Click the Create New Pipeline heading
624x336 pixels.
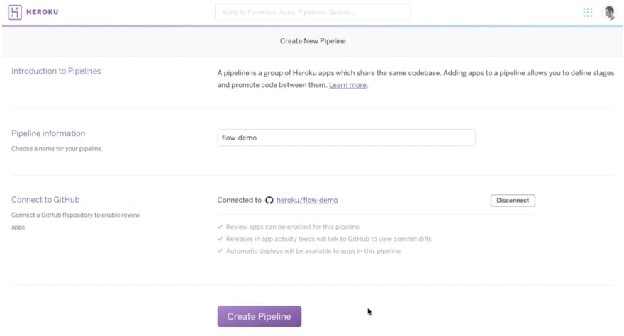coord(313,41)
